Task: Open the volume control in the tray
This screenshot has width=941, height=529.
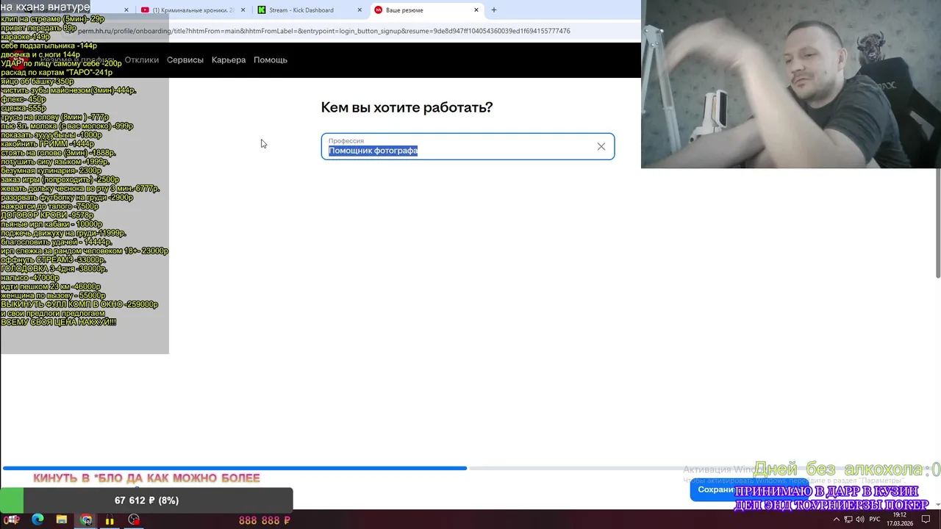Action: coord(861,519)
